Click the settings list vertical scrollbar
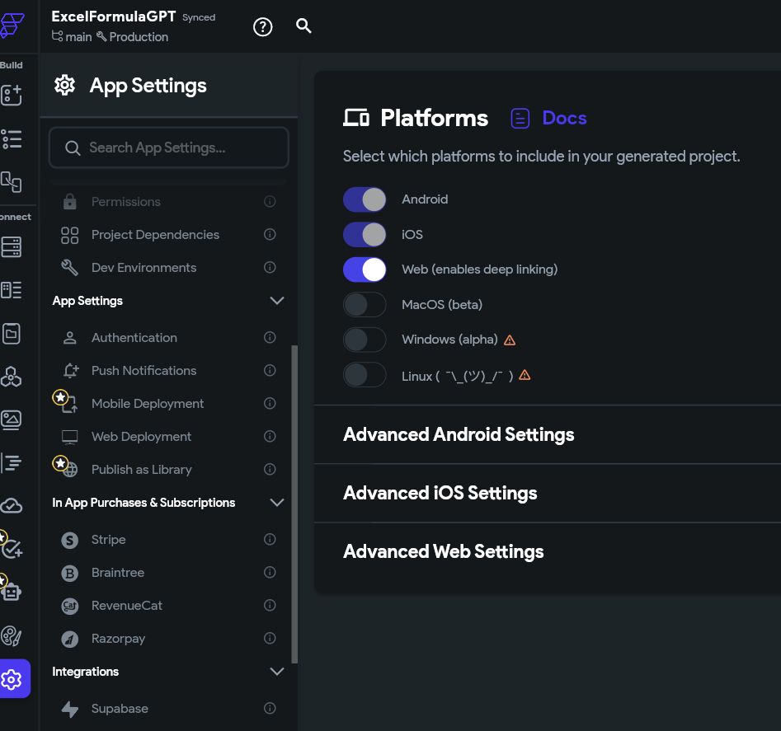 pos(294,504)
